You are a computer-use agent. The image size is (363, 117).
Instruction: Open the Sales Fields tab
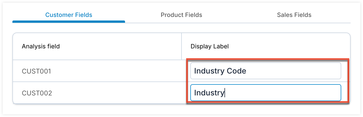pyautogui.click(x=294, y=15)
